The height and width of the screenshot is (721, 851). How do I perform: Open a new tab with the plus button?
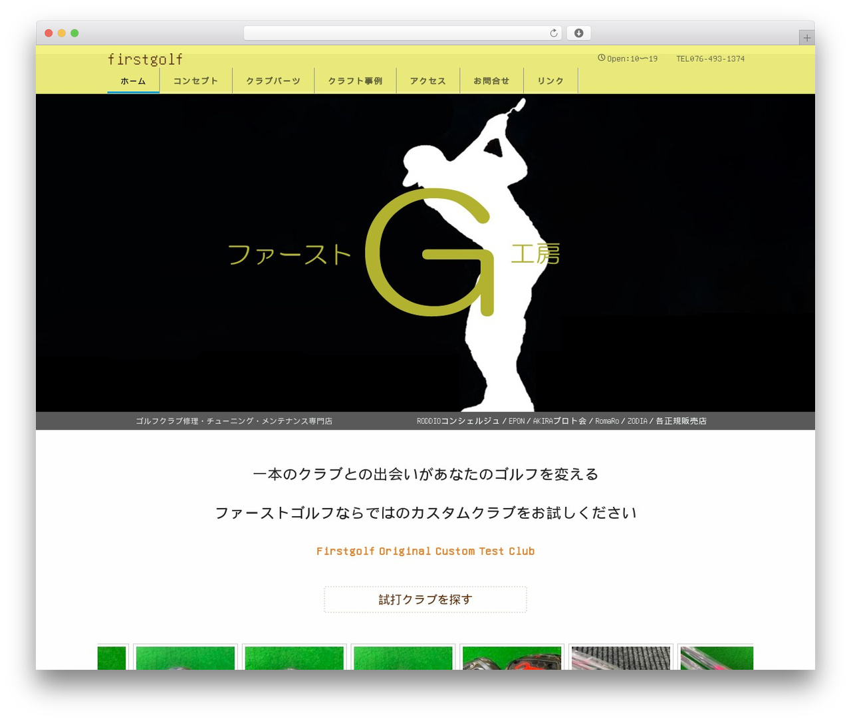coord(806,38)
